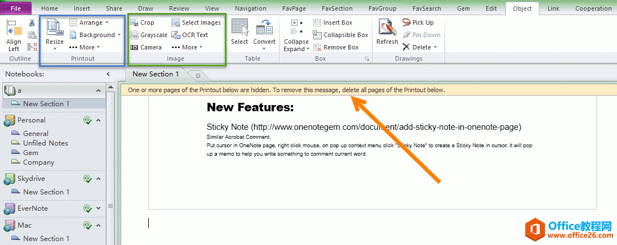Click Refresh in Drawings group
The height and width of the screenshot is (245, 617).
tap(387, 32)
